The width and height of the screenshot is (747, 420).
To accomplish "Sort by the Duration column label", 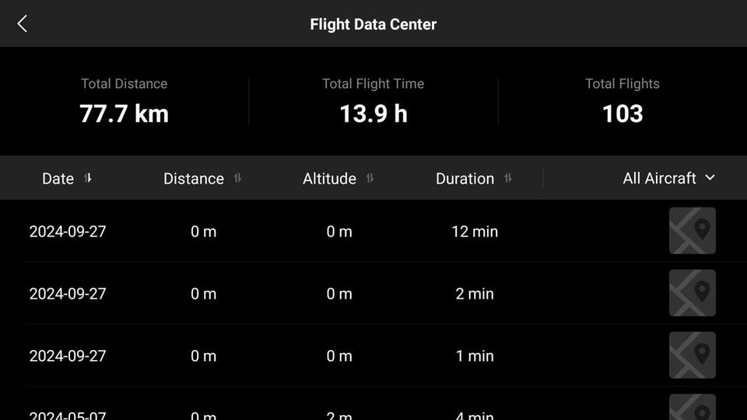I will 465,179.
